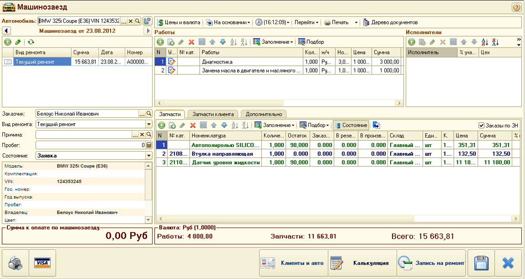Clear the Причина field with X icon

pyautogui.click(x=142, y=135)
